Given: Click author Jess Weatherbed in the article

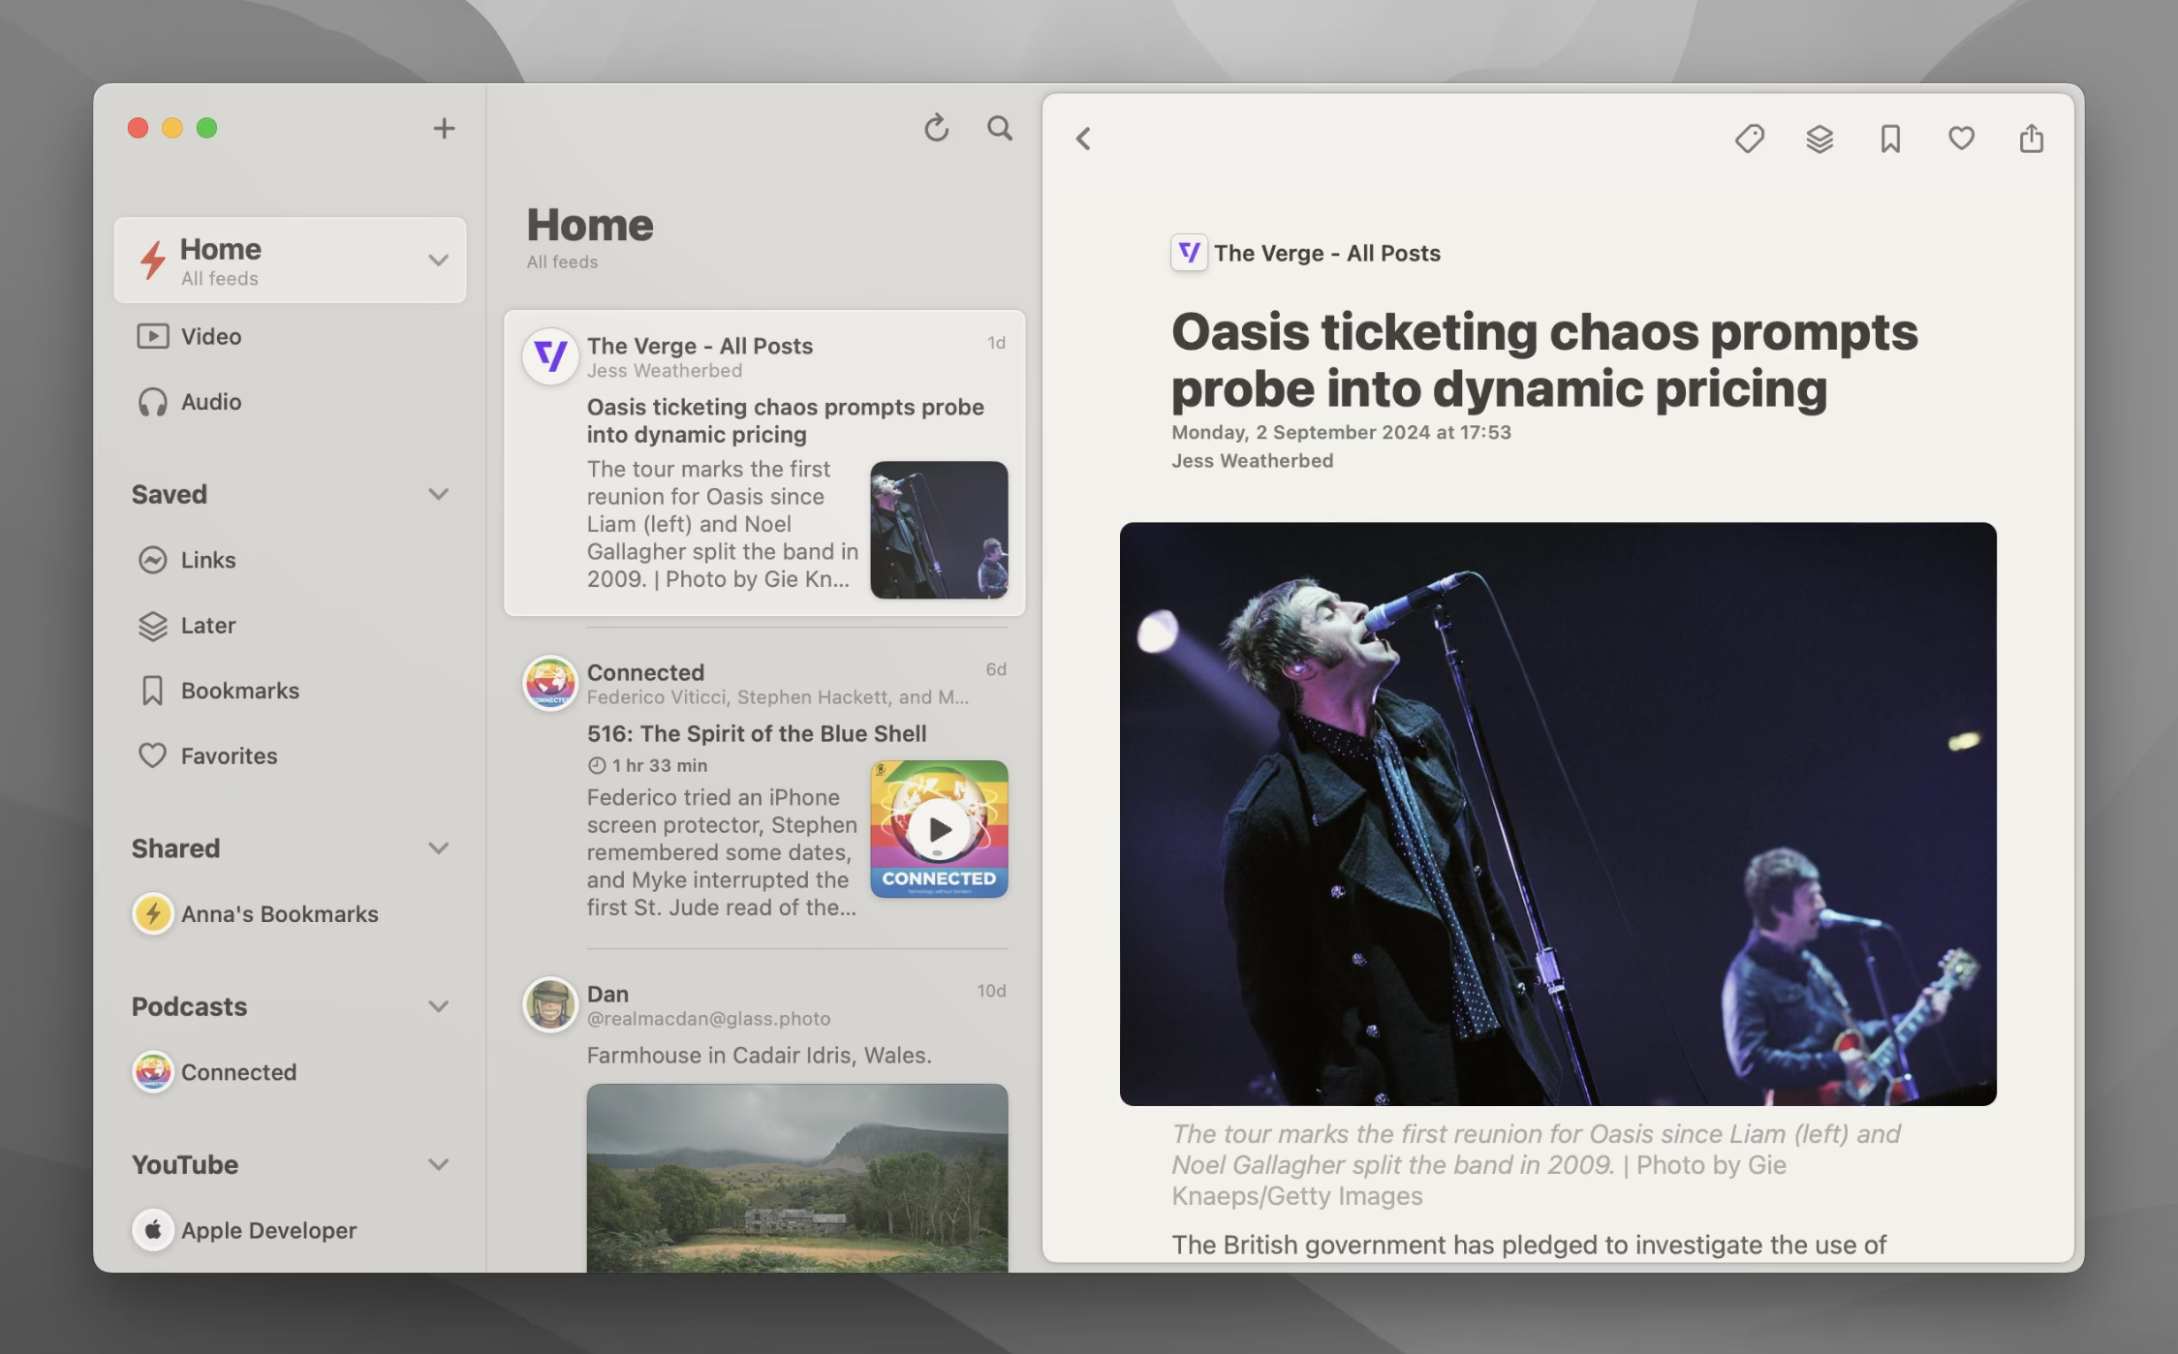Looking at the screenshot, I should pos(1253,461).
